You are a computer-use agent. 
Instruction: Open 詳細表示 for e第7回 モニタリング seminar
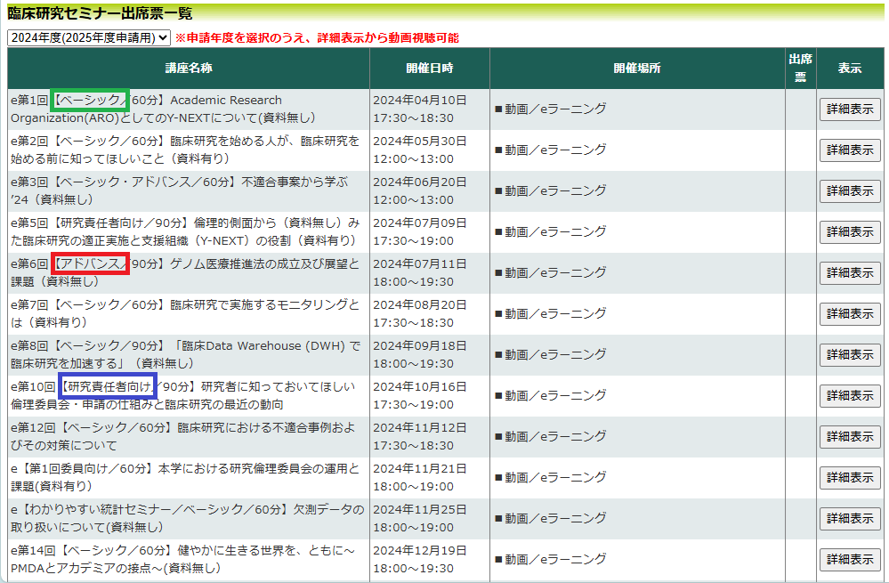click(850, 314)
